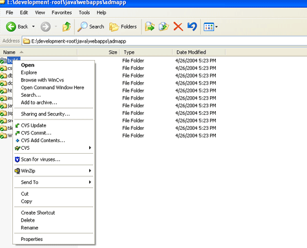Open the Back history dropdown arrow
307x248 pixels.
click(34, 26)
